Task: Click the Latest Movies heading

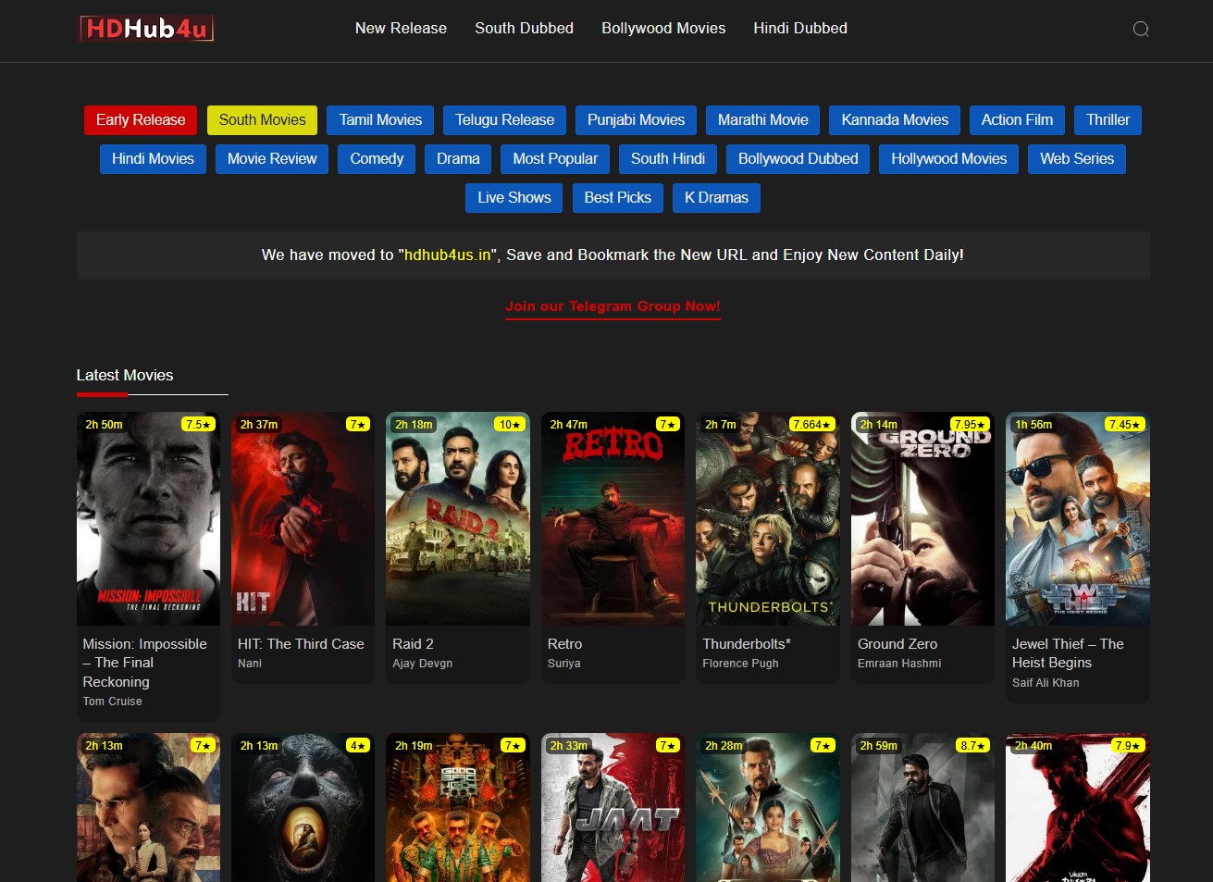Action: [x=125, y=376]
